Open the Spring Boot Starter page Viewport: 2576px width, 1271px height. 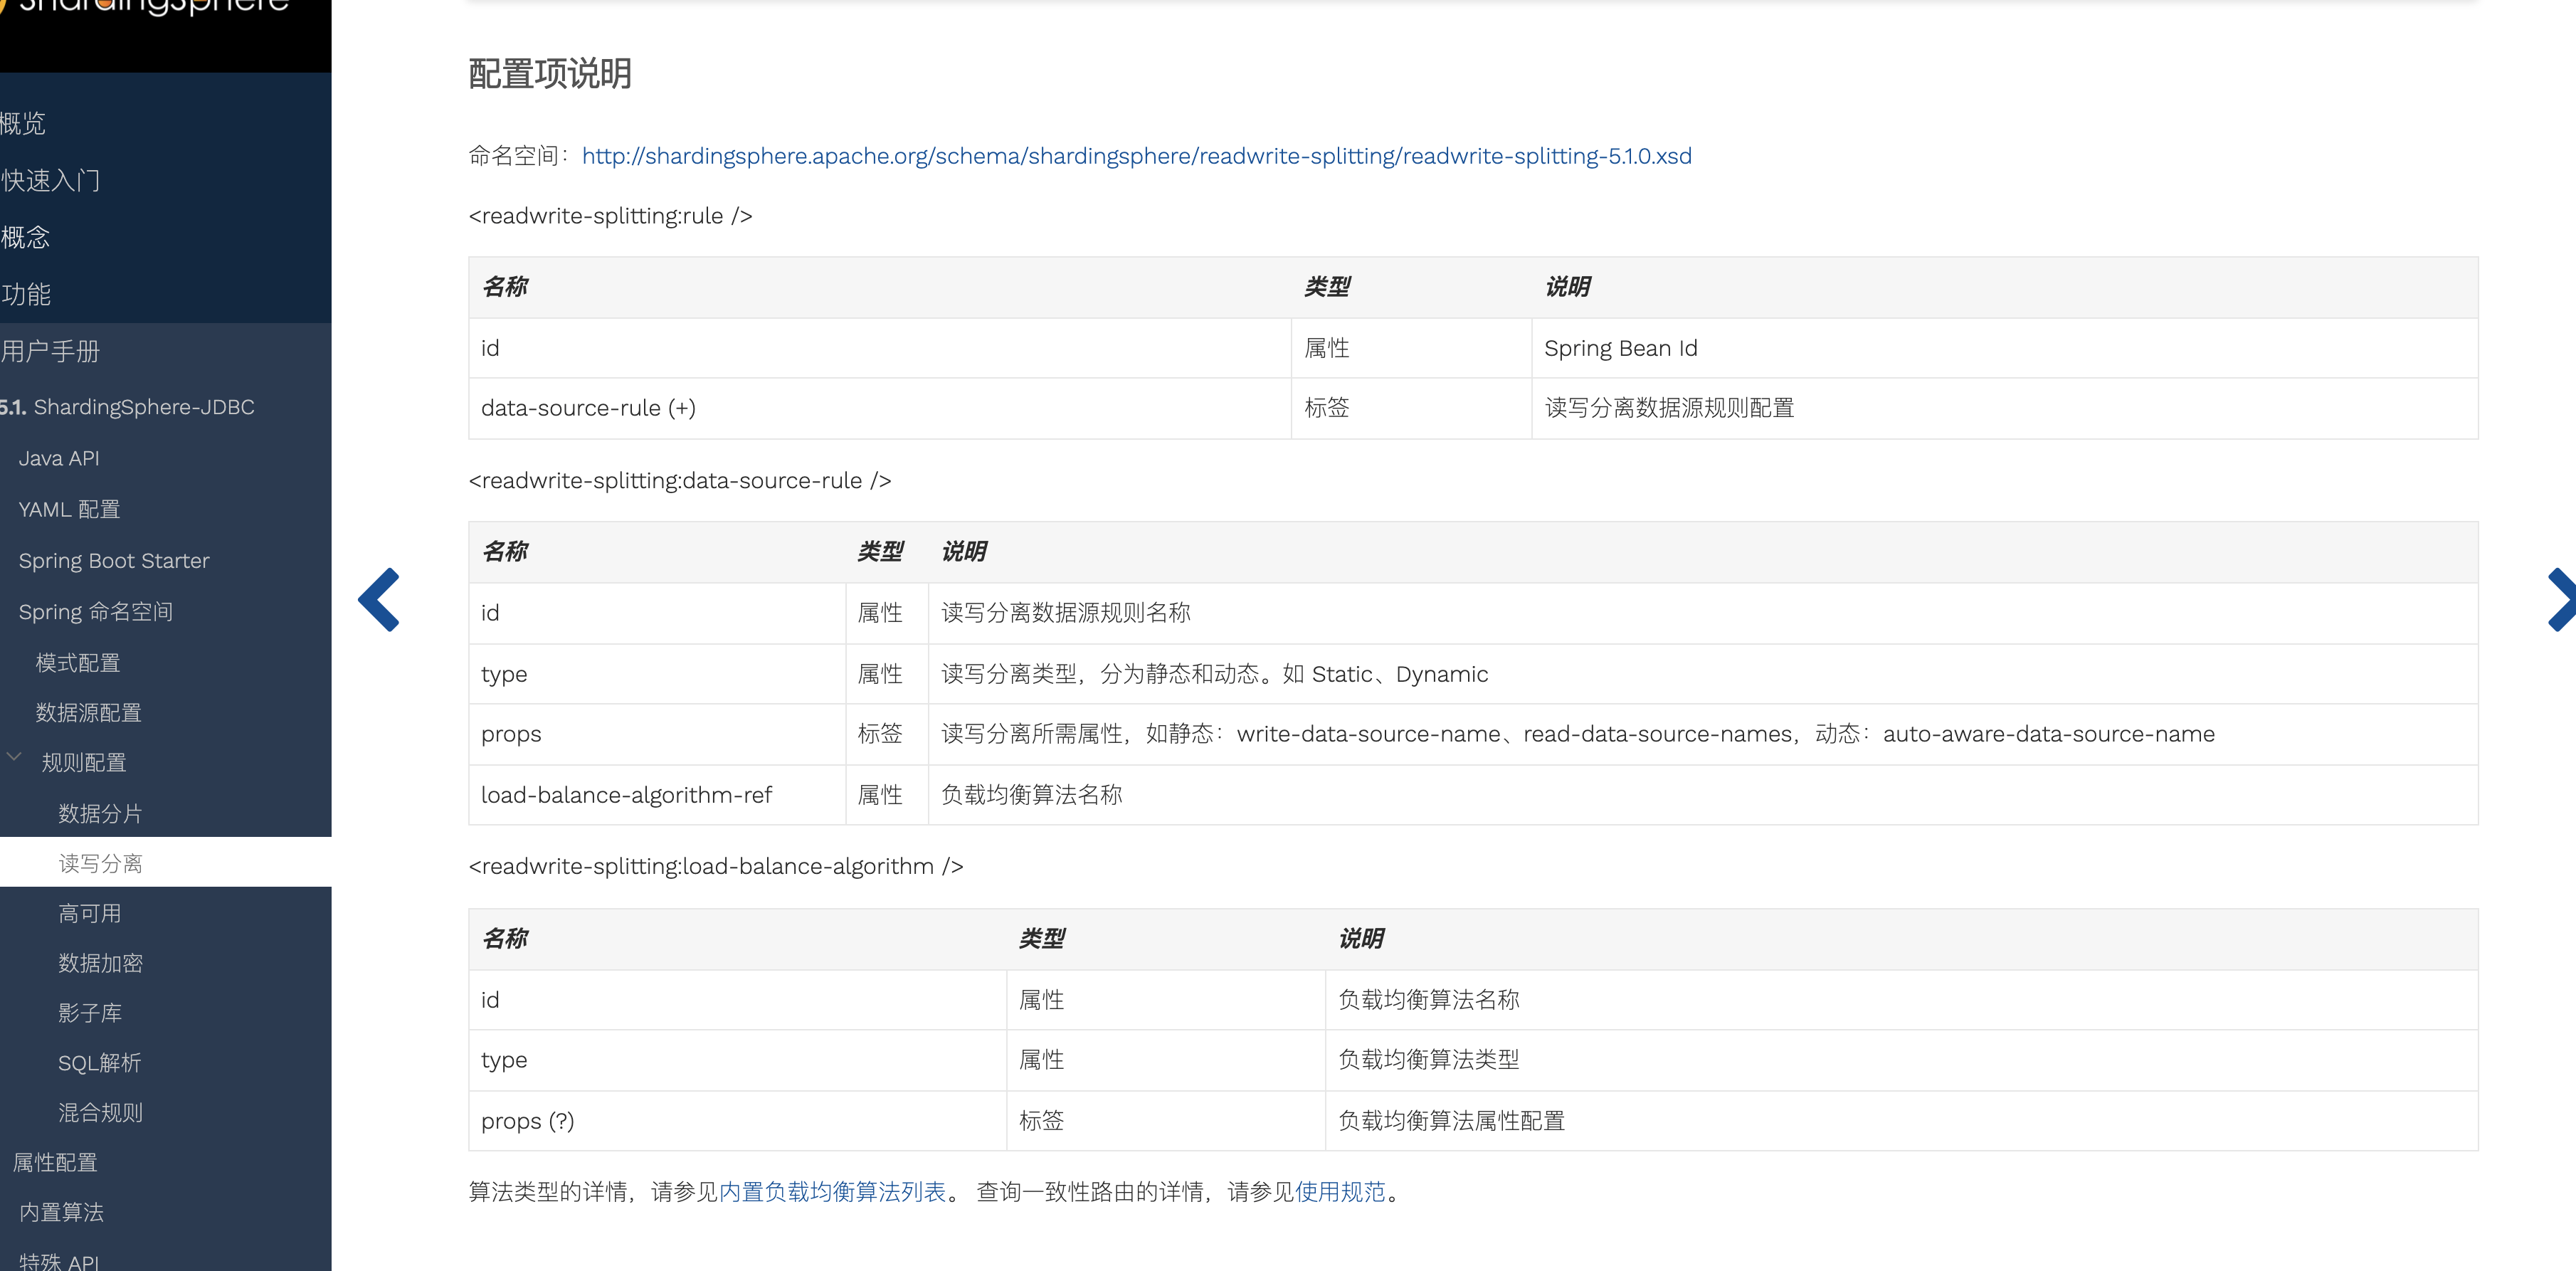pos(114,561)
